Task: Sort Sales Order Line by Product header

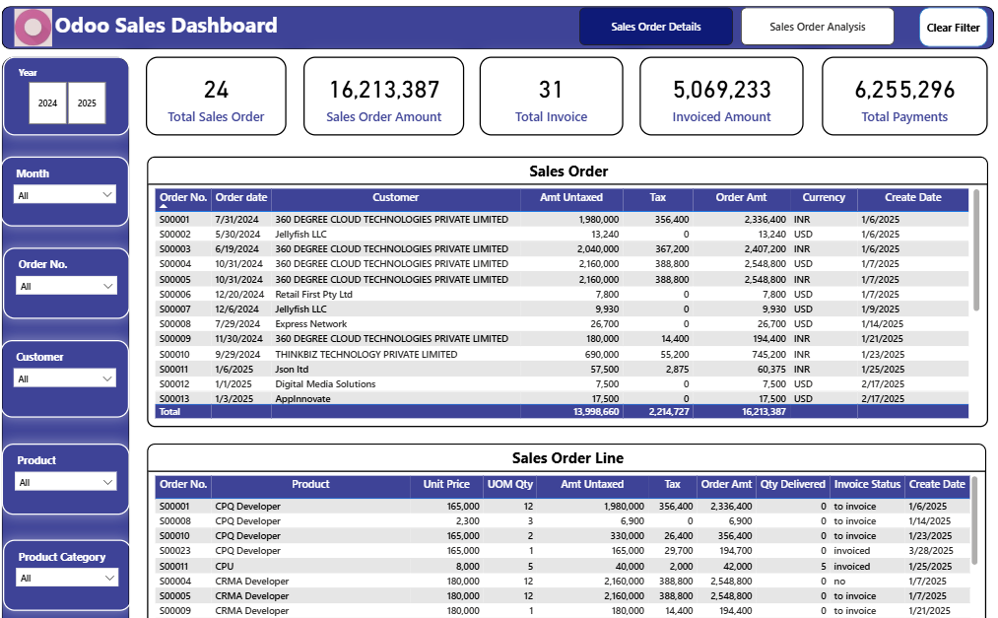Action: pos(310,484)
